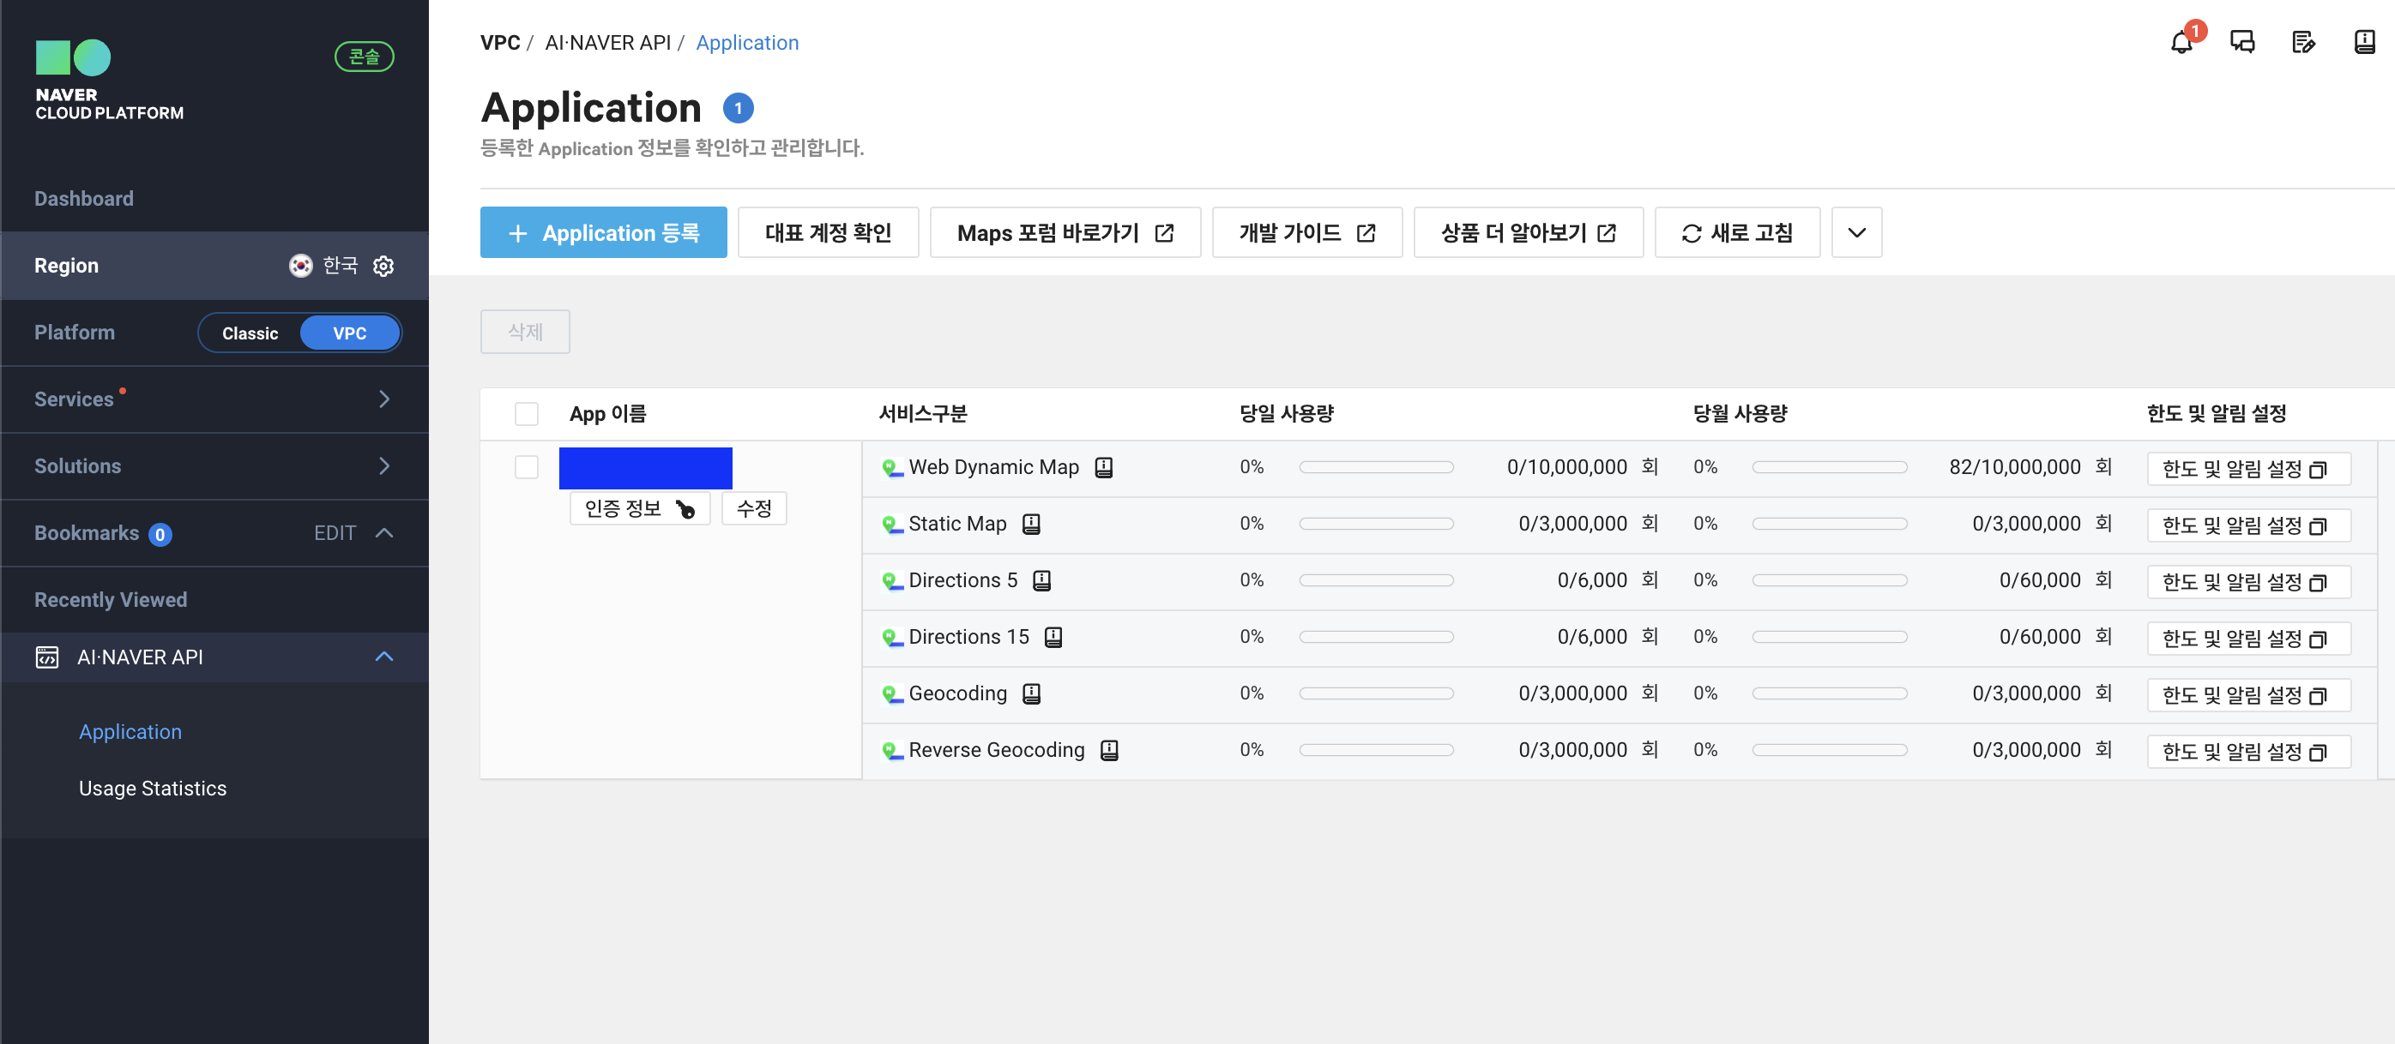2395x1044 pixels.
Task: Expand the Services menu chevron
Action: (384, 399)
